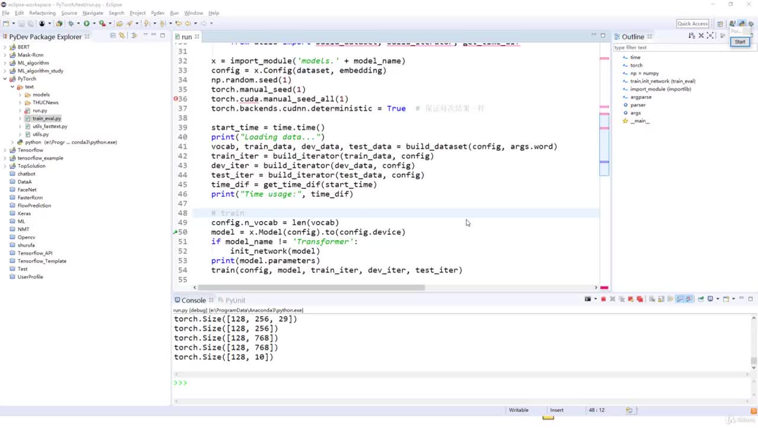Open the Pydev menu
This screenshot has height=428, width=758.
(158, 13)
